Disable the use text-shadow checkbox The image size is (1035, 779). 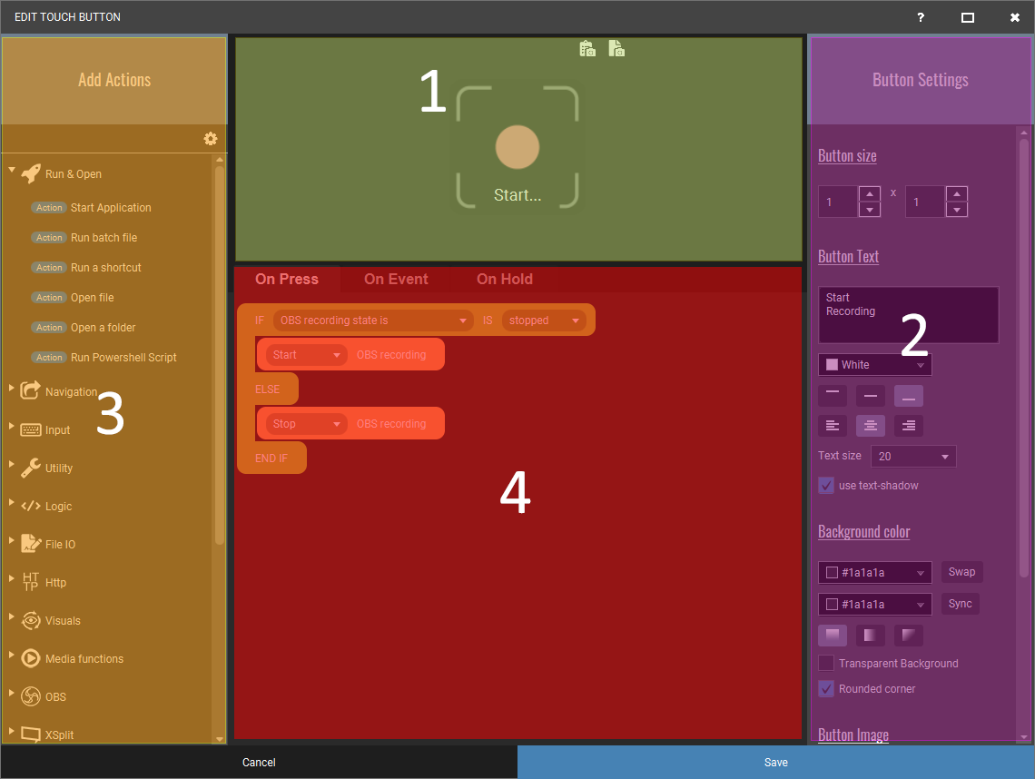coord(826,486)
